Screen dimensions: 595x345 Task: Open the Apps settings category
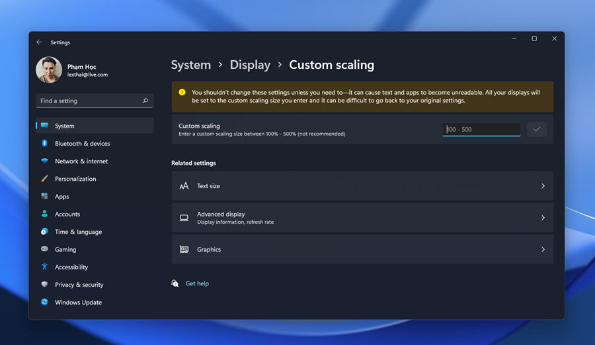click(95, 197)
